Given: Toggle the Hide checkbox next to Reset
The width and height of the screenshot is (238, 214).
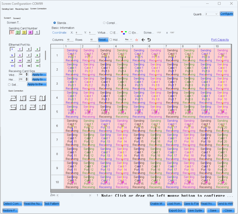Looking at the screenshot, I should [111, 40].
